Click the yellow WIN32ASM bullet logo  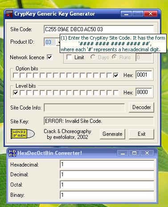[x=23, y=134]
